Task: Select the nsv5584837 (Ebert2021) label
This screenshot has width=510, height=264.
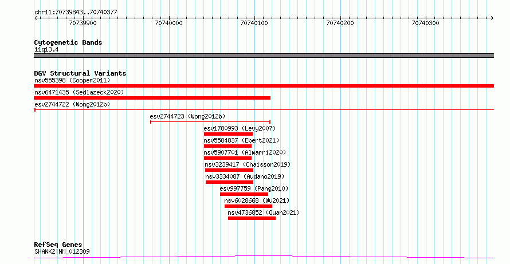Action: (x=241, y=140)
